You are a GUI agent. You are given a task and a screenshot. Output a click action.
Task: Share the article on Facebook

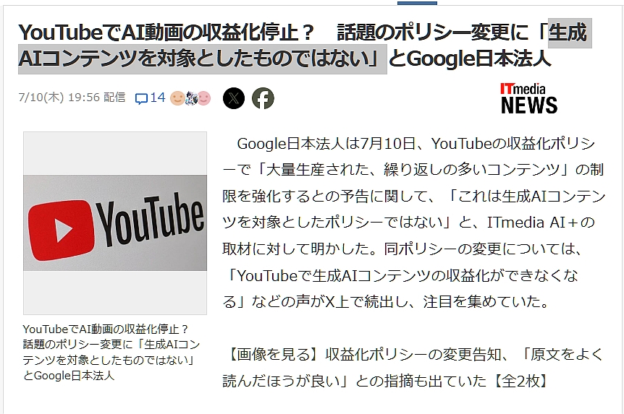tap(263, 98)
